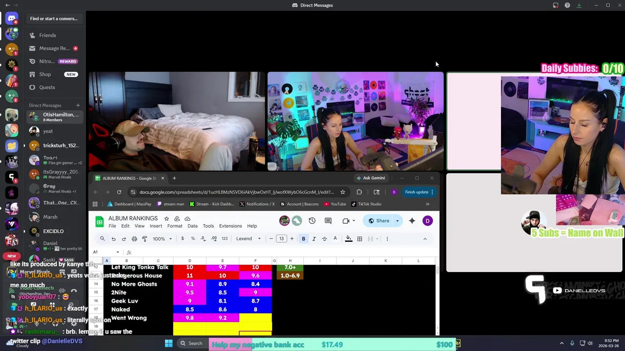Viewport: 625px width, 351px height.
Task: Open direct message with EXCIDLO
Action: coord(54,231)
